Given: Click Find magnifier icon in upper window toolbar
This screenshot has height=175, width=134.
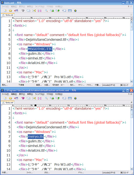Looking at the screenshot, I should (46, 11).
